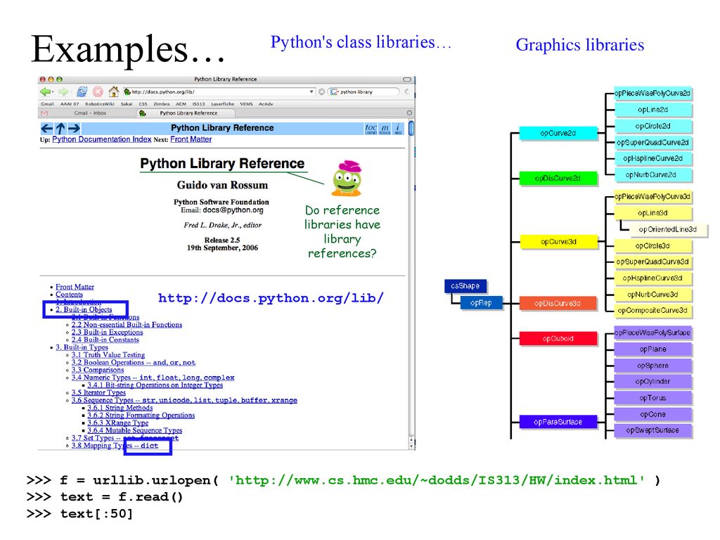This screenshot has width=720, height=540.
Task: Open the 2.3 Built-in Exceptions link
Action: pyautogui.click(x=107, y=332)
